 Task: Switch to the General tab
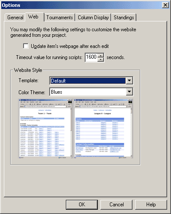click(15, 18)
